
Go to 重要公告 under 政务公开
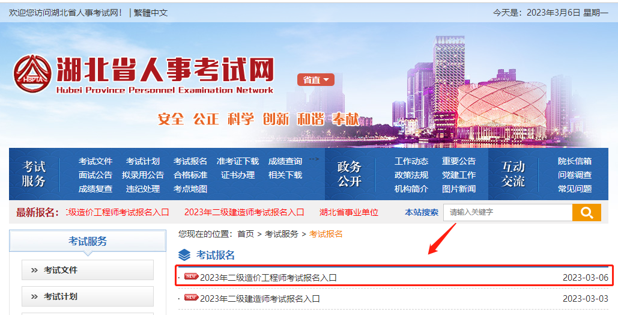point(459,161)
